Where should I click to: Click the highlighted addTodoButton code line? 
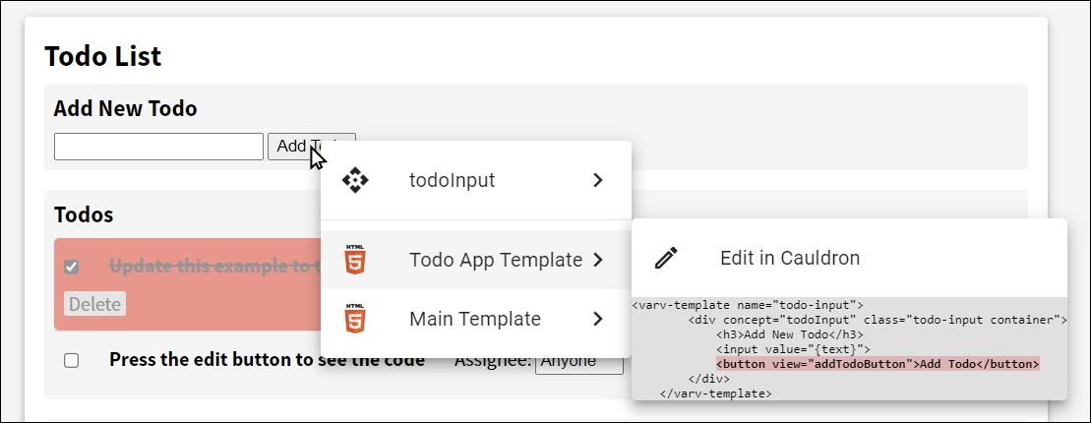pos(877,364)
